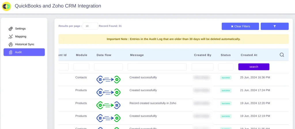
Task: Click the green data flow icon for 19 Jun 12:20 row
Action: click(x=108, y=105)
